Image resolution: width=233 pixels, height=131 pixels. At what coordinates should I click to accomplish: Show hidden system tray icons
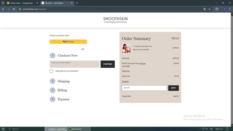click(x=200, y=129)
